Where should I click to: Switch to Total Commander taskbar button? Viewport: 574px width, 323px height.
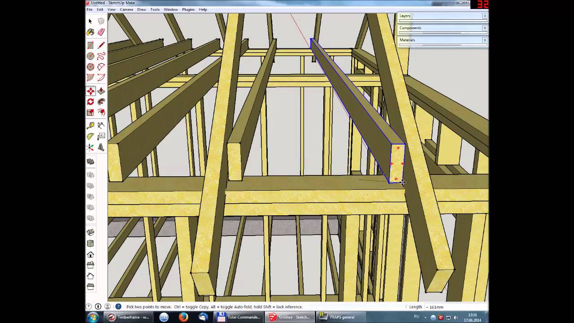[x=239, y=317]
